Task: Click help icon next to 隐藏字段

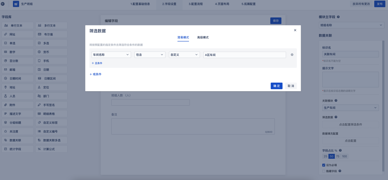Action: [x=340, y=171]
